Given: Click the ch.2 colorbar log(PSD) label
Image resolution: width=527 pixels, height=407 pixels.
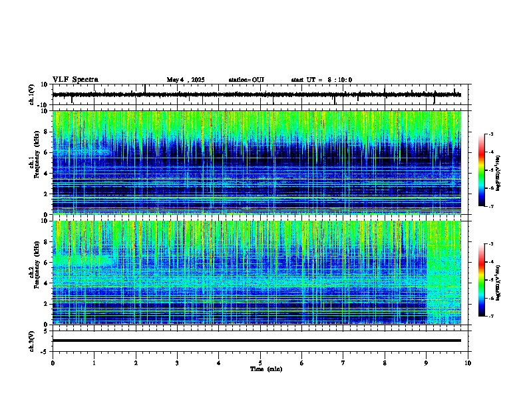Looking at the screenshot, I should point(498,283).
